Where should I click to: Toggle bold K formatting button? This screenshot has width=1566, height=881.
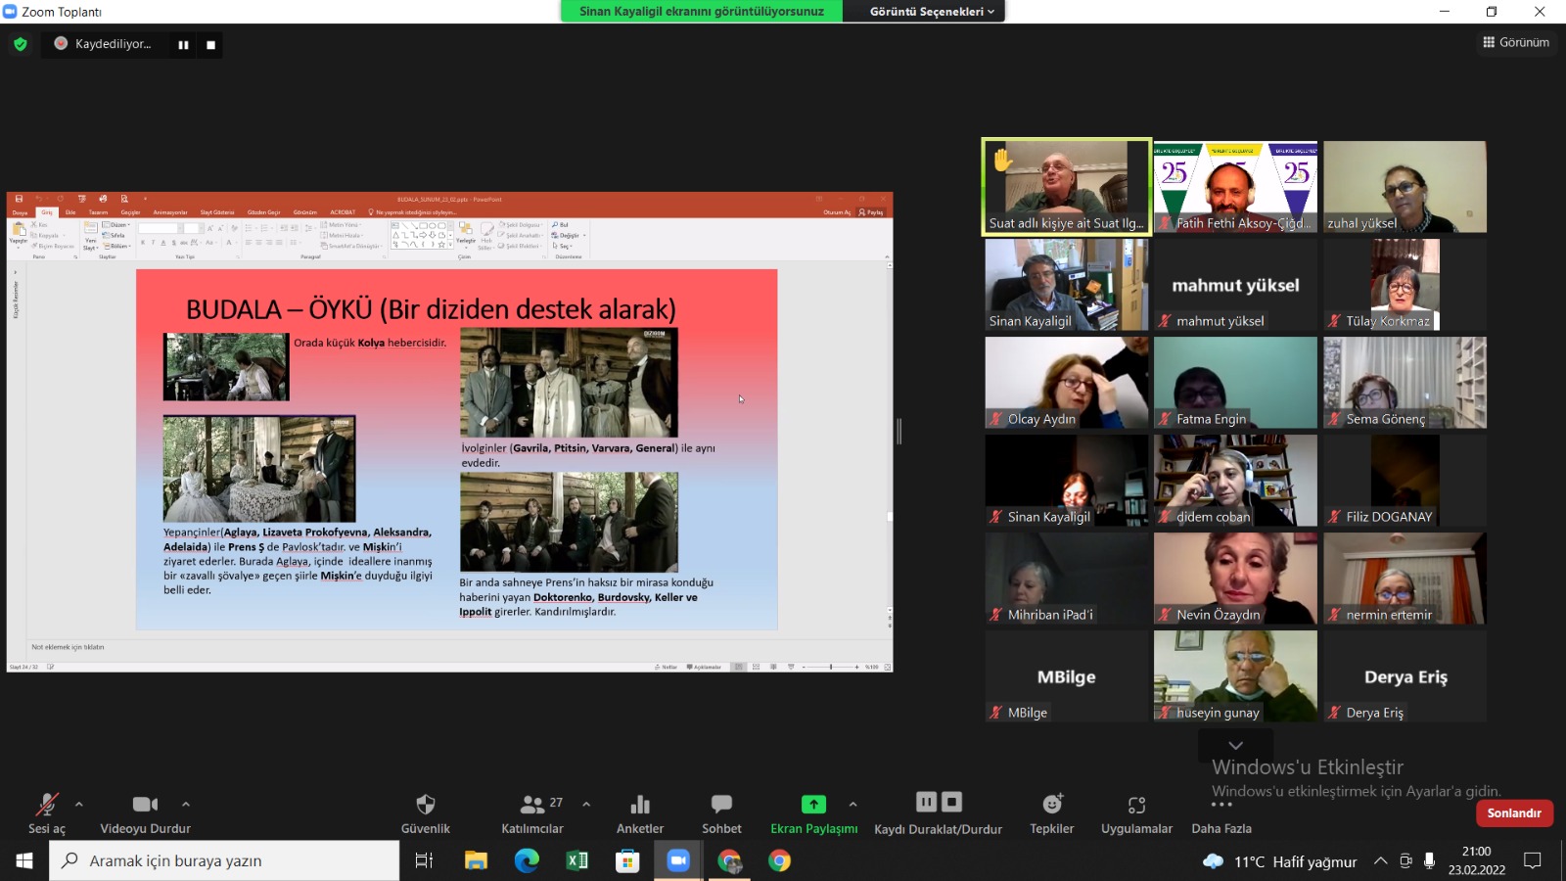pos(143,243)
